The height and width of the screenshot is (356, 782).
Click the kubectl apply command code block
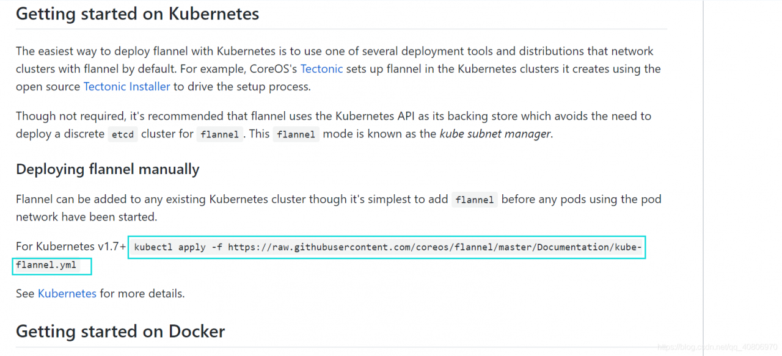pyautogui.click(x=386, y=247)
